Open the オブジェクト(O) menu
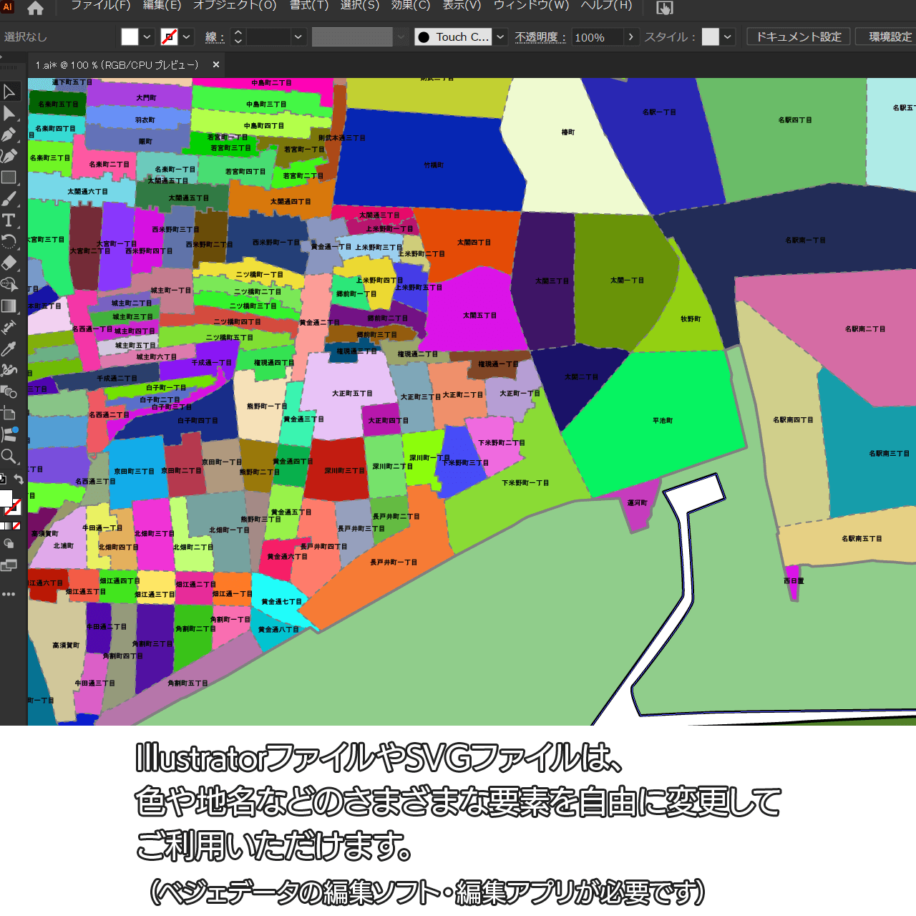The width and height of the screenshot is (916, 916). pyautogui.click(x=235, y=6)
